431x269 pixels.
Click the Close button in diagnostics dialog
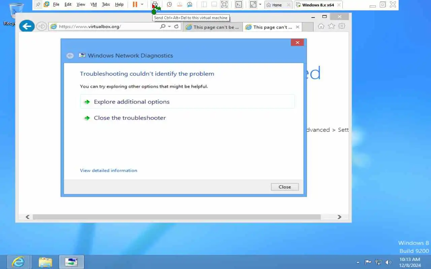coord(285,187)
